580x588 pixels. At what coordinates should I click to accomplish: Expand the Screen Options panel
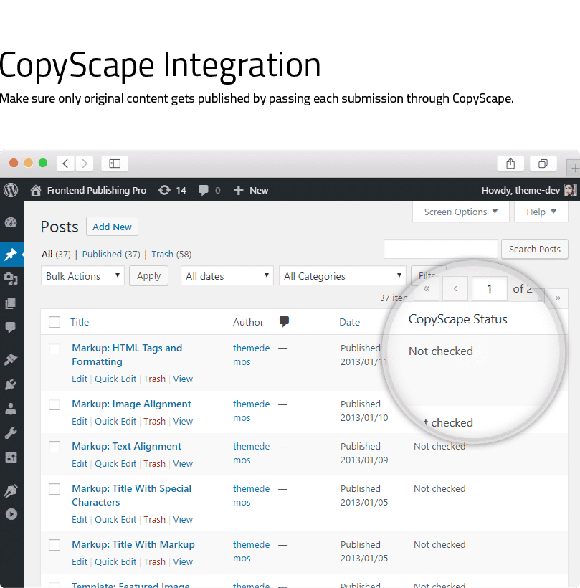pyautogui.click(x=461, y=212)
